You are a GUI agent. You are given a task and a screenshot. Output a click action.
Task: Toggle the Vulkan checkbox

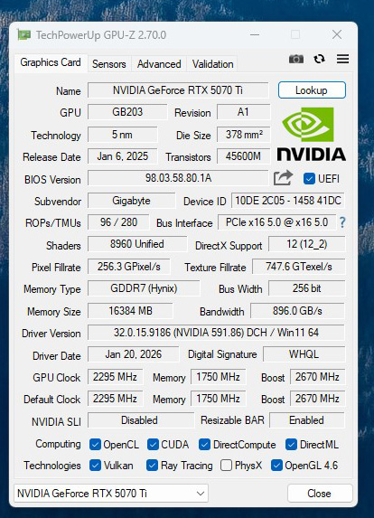(x=95, y=466)
